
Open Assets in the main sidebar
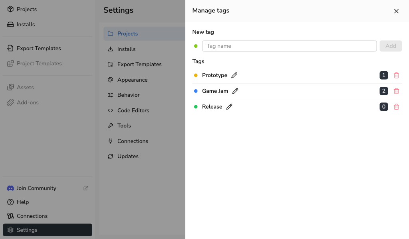point(48,87)
